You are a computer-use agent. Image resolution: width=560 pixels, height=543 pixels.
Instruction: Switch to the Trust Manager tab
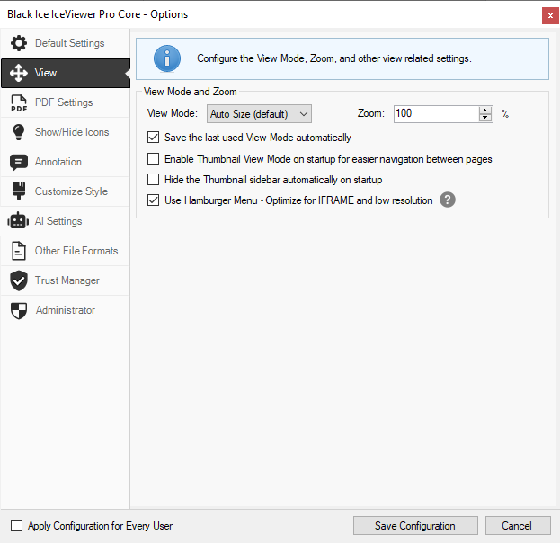click(65, 280)
